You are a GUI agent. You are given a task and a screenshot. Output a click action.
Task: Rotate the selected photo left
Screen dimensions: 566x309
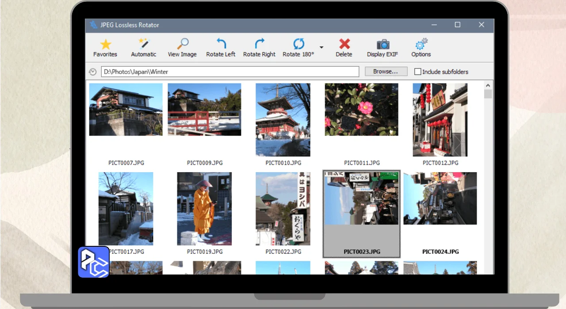click(221, 48)
